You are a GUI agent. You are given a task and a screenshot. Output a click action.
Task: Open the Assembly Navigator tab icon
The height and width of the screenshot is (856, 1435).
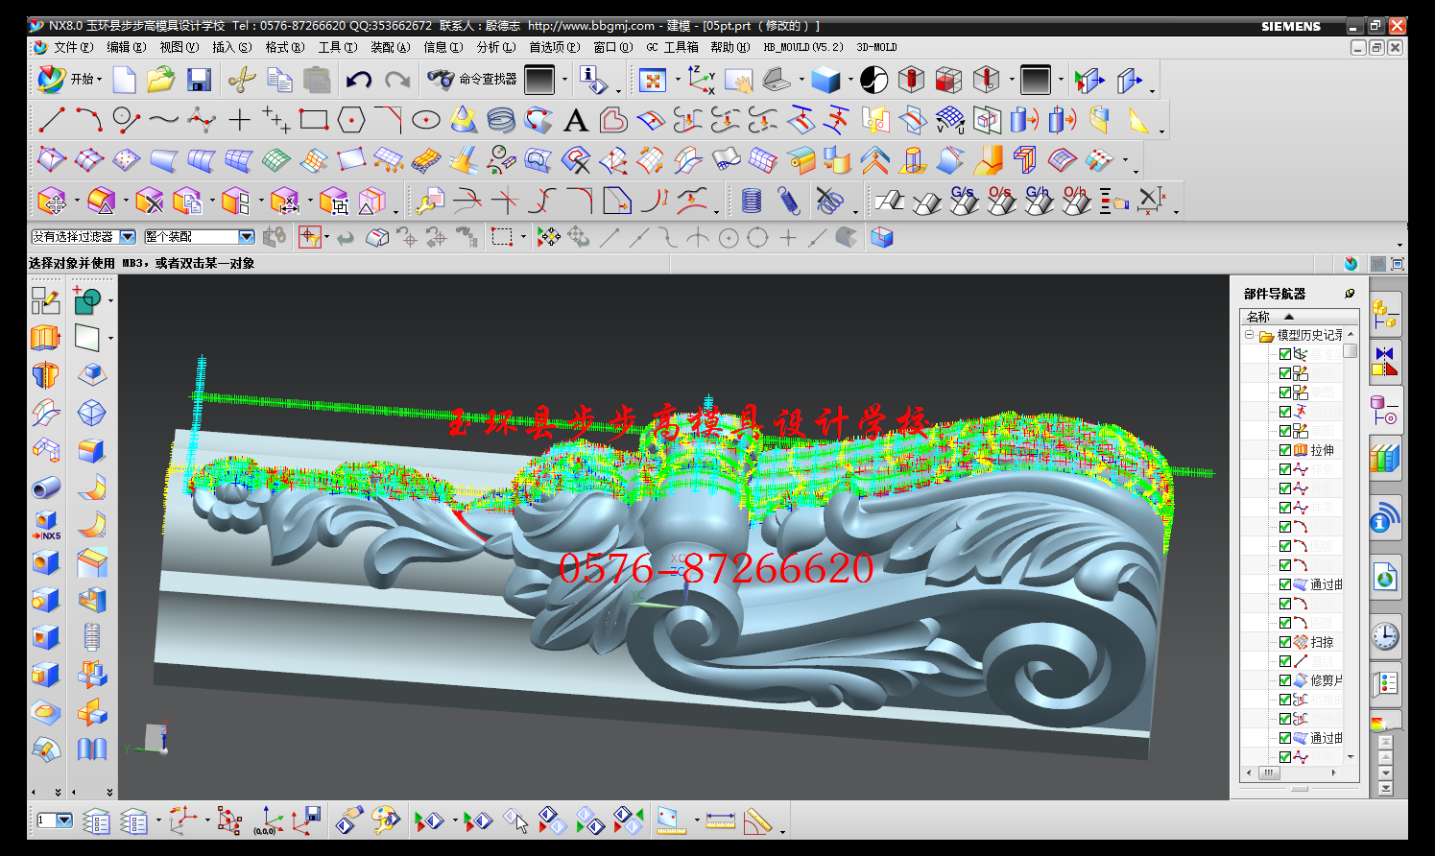[x=1385, y=315]
